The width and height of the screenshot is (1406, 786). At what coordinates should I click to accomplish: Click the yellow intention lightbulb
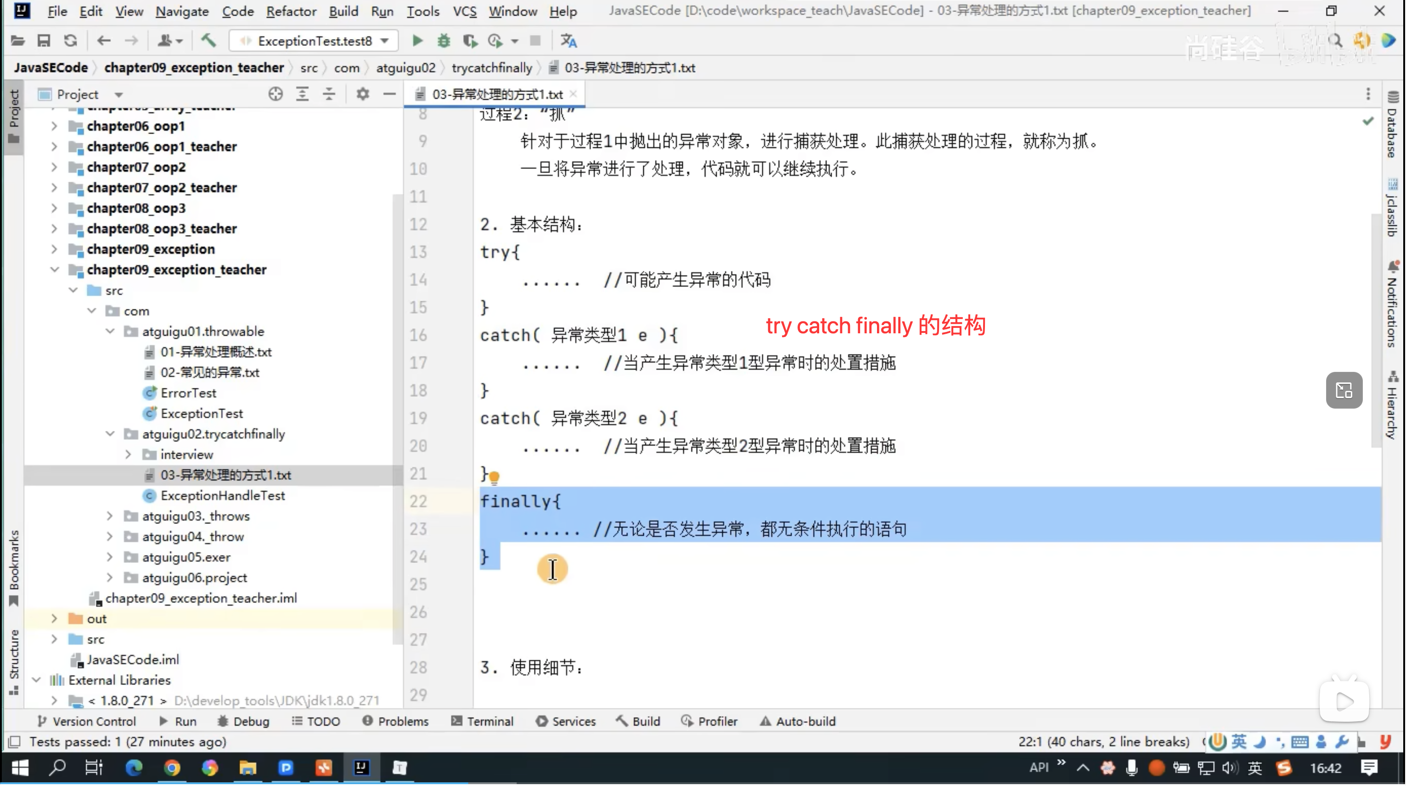[x=494, y=477]
